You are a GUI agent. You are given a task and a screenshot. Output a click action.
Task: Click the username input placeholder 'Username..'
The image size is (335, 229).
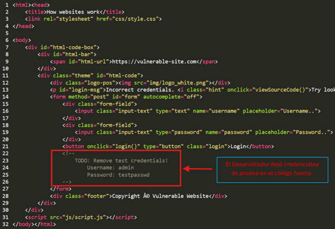pyautogui.click(x=299, y=111)
